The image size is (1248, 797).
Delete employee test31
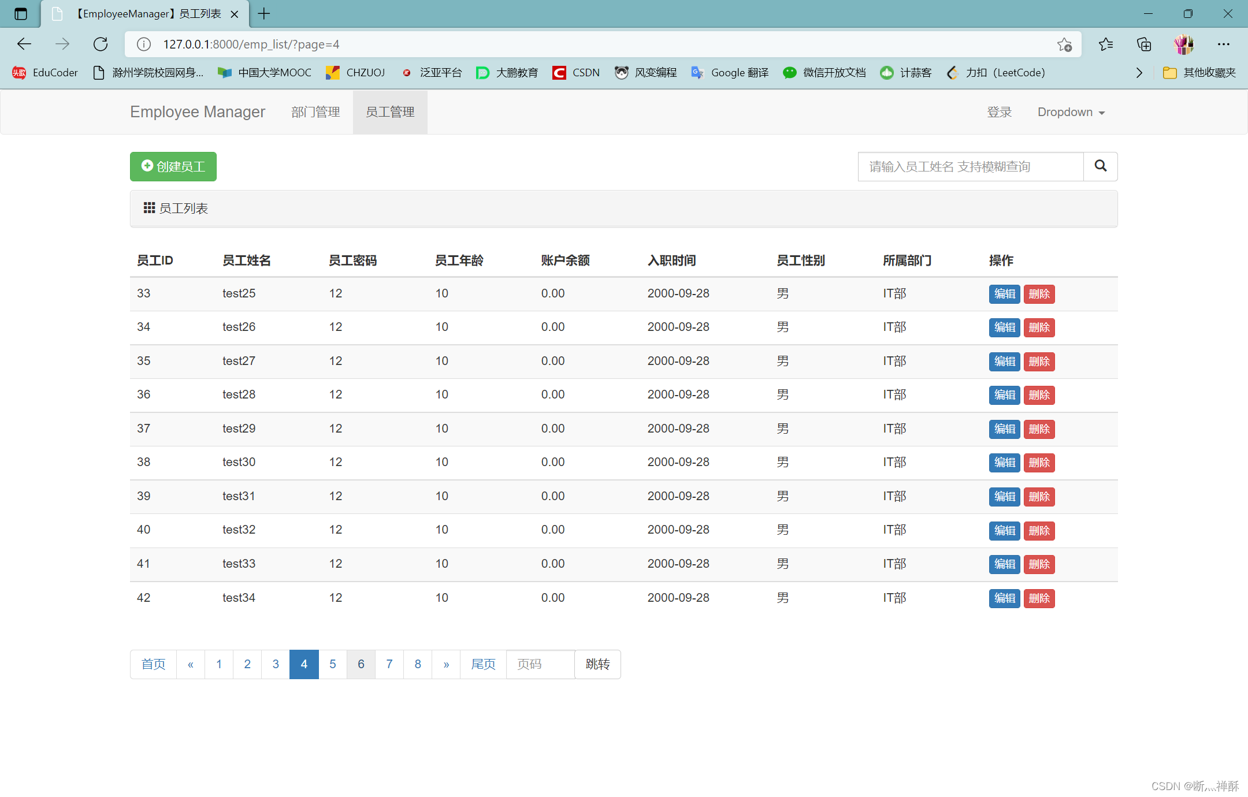[1039, 497]
